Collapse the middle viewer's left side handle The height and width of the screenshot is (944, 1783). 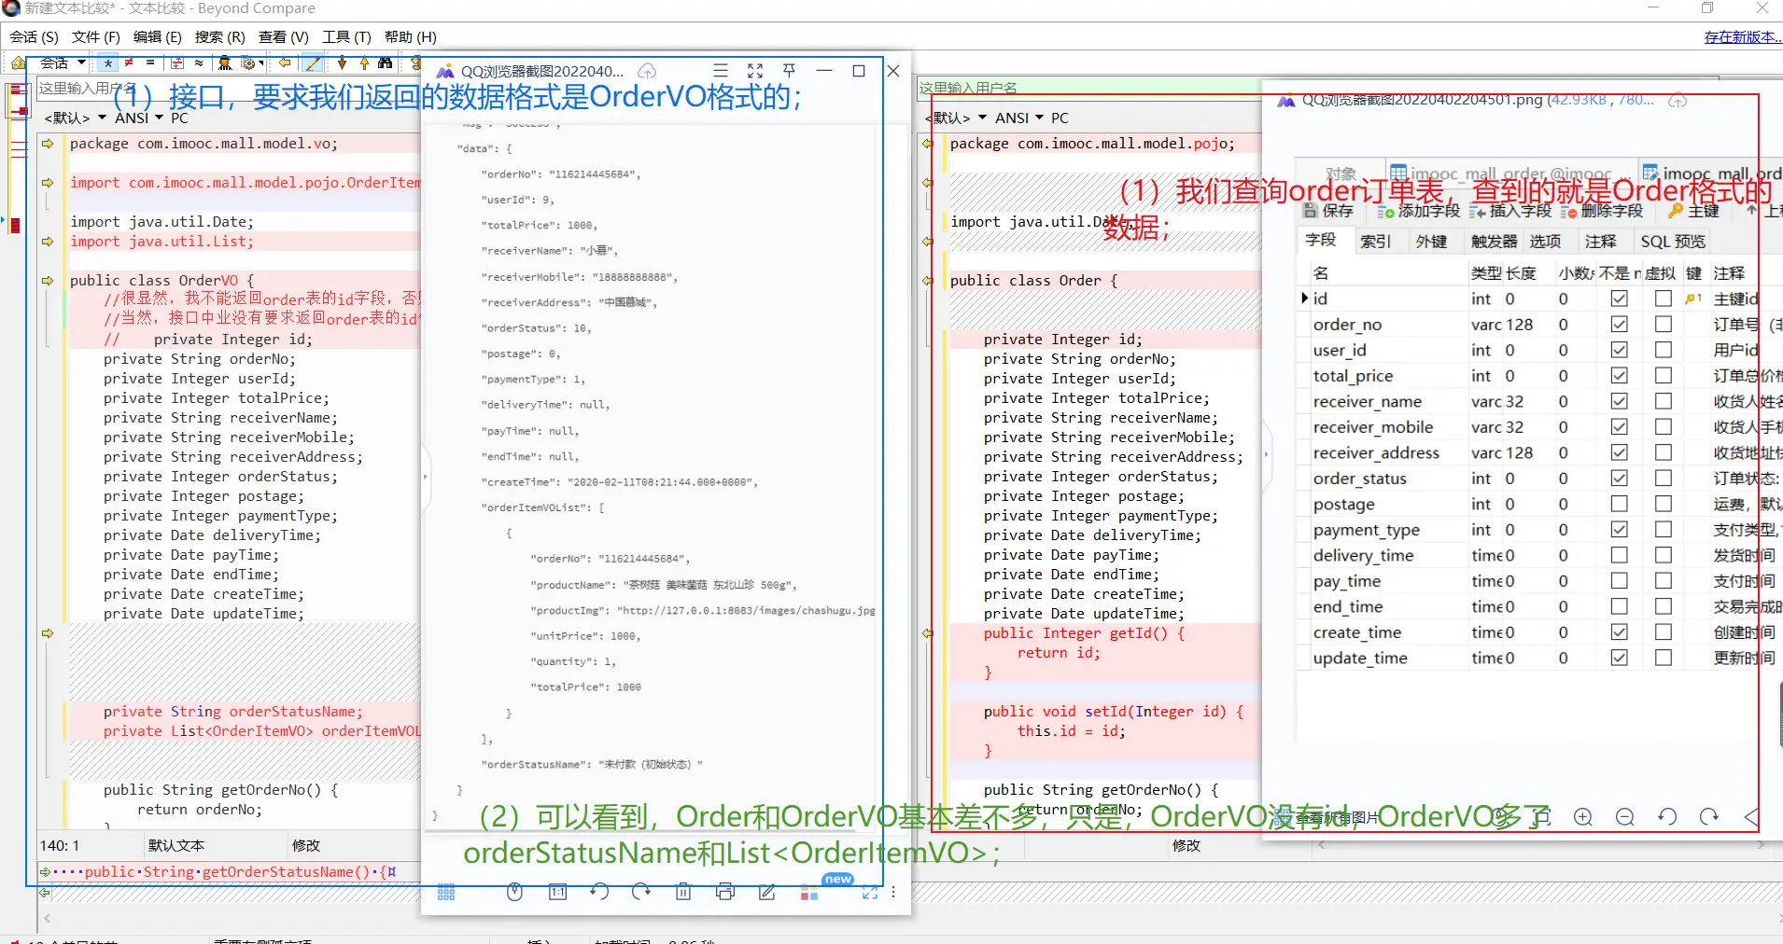pyautogui.click(x=426, y=476)
